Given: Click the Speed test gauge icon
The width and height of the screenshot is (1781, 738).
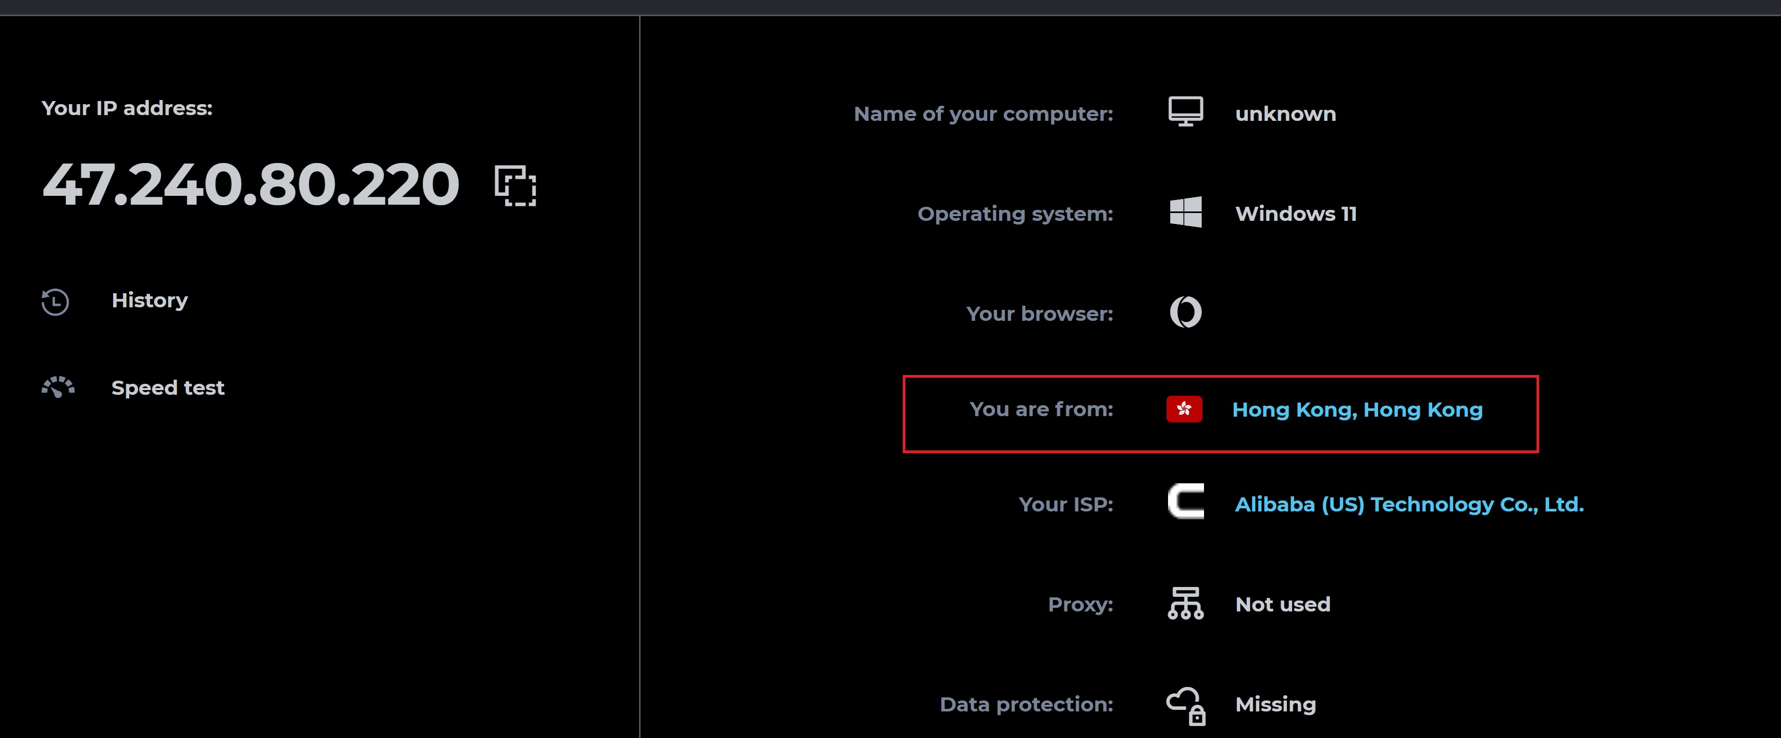Looking at the screenshot, I should tap(58, 387).
